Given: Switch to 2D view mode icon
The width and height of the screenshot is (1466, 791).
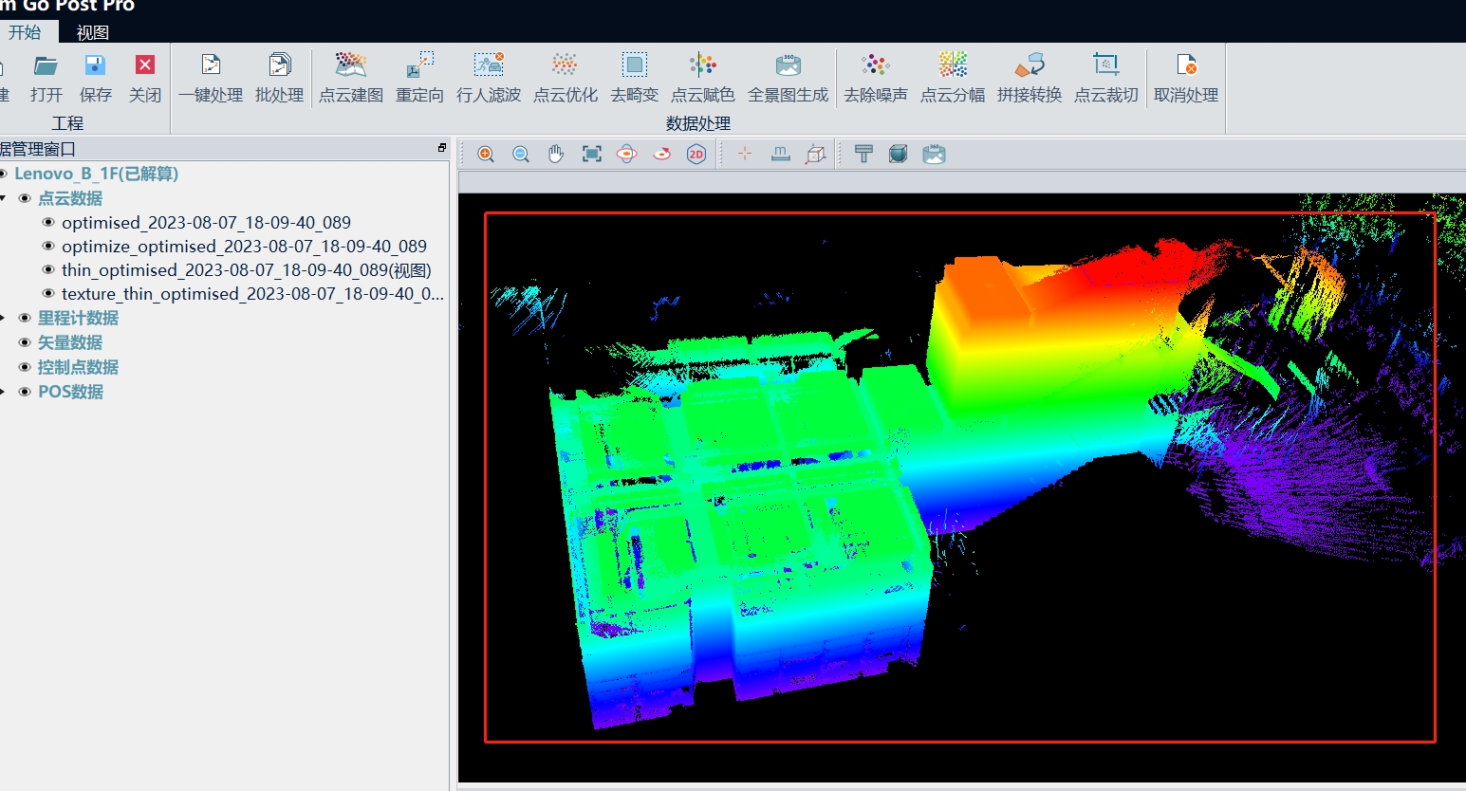Looking at the screenshot, I should tap(696, 155).
